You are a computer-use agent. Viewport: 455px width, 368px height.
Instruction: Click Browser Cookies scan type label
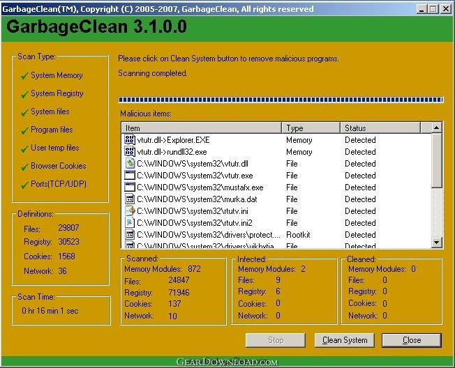click(59, 166)
